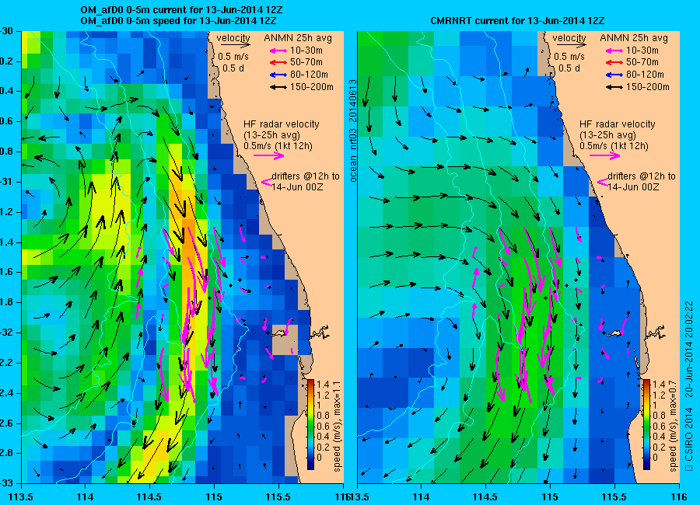The width and height of the screenshot is (700, 505).
Task: Click the '114.5' longitude label under left map
Action: click(149, 496)
